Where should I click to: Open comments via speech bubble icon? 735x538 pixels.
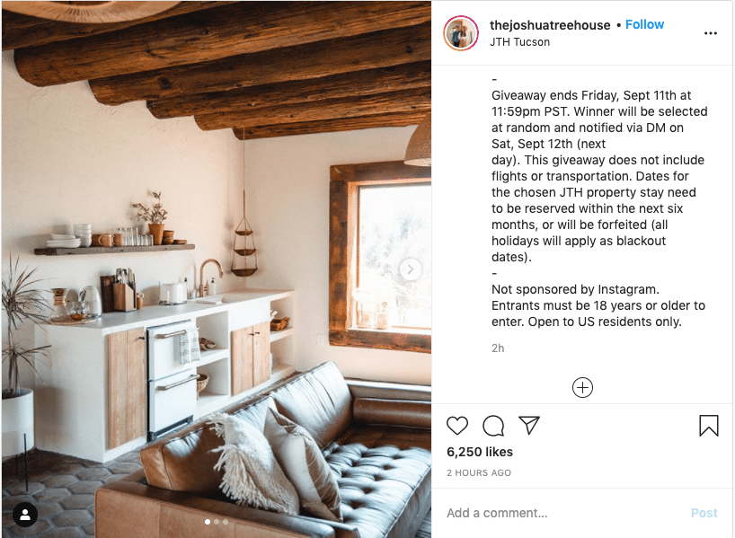pyautogui.click(x=493, y=426)
